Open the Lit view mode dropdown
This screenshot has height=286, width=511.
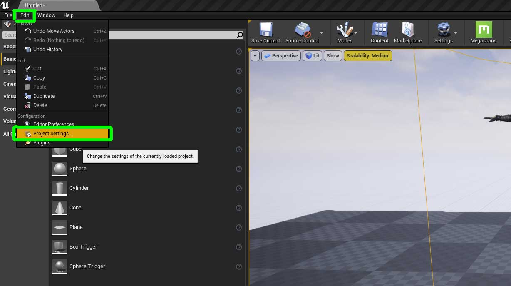click(x=312, y=55)
